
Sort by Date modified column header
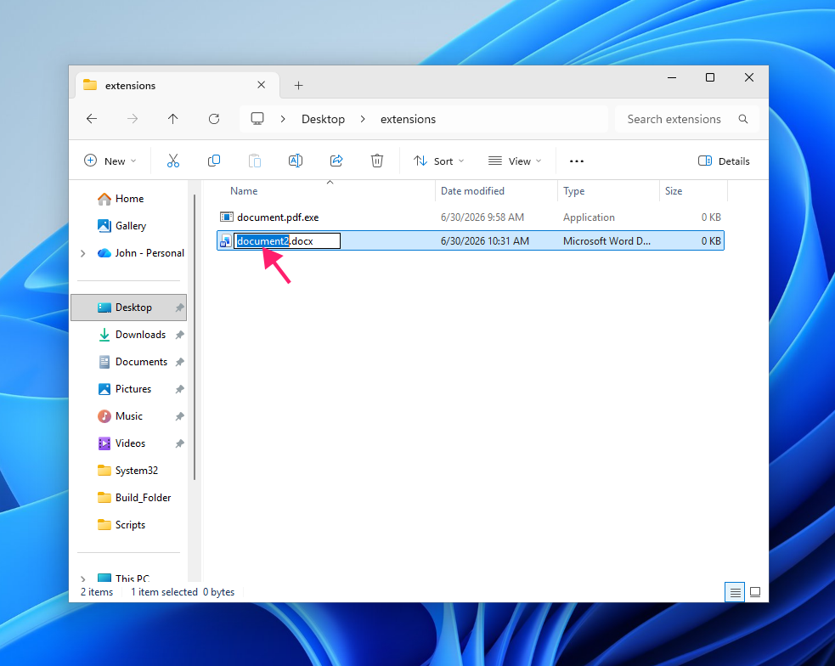(x=472, y=190)
